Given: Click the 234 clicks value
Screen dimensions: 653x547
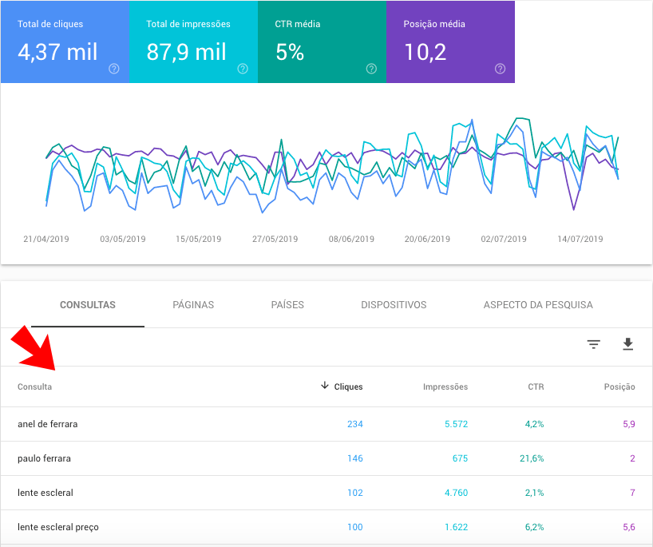Looking at the screenshot, I should pyautogui.click(x=354, y=424).
